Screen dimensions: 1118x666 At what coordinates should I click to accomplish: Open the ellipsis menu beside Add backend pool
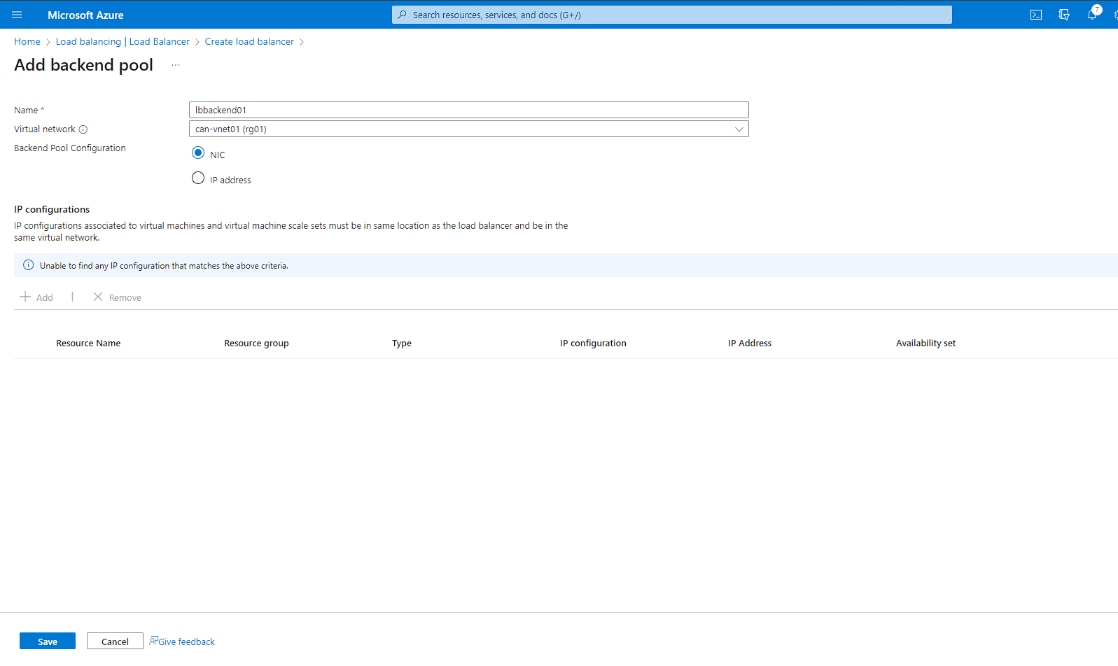176,65
